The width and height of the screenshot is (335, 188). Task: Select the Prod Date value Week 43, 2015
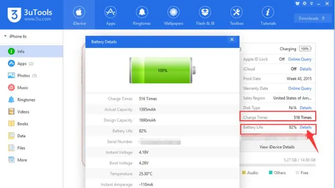click(x=299, y=79)
